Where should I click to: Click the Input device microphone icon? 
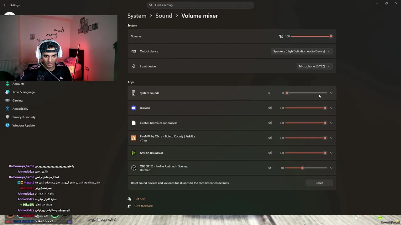pyautogui.click(x=134, y=66)
